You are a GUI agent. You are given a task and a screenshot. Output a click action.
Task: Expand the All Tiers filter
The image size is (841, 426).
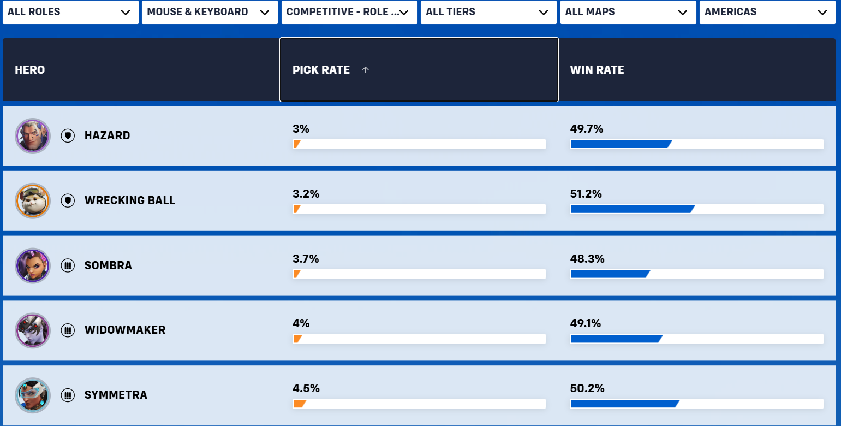[x=487, y=12]
